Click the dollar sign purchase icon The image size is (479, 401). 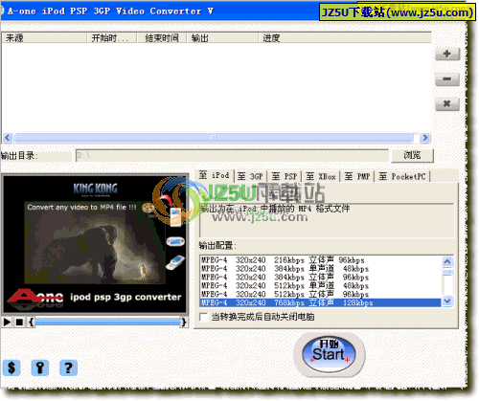point(11,368)
